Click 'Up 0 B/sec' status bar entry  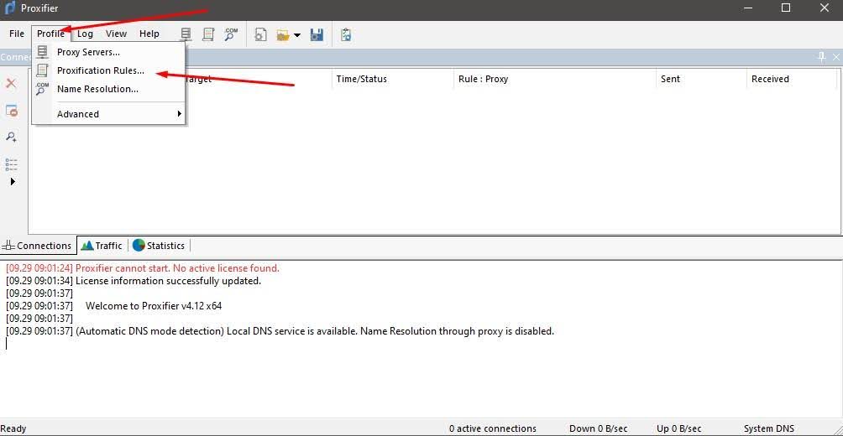tap(679, 428)
